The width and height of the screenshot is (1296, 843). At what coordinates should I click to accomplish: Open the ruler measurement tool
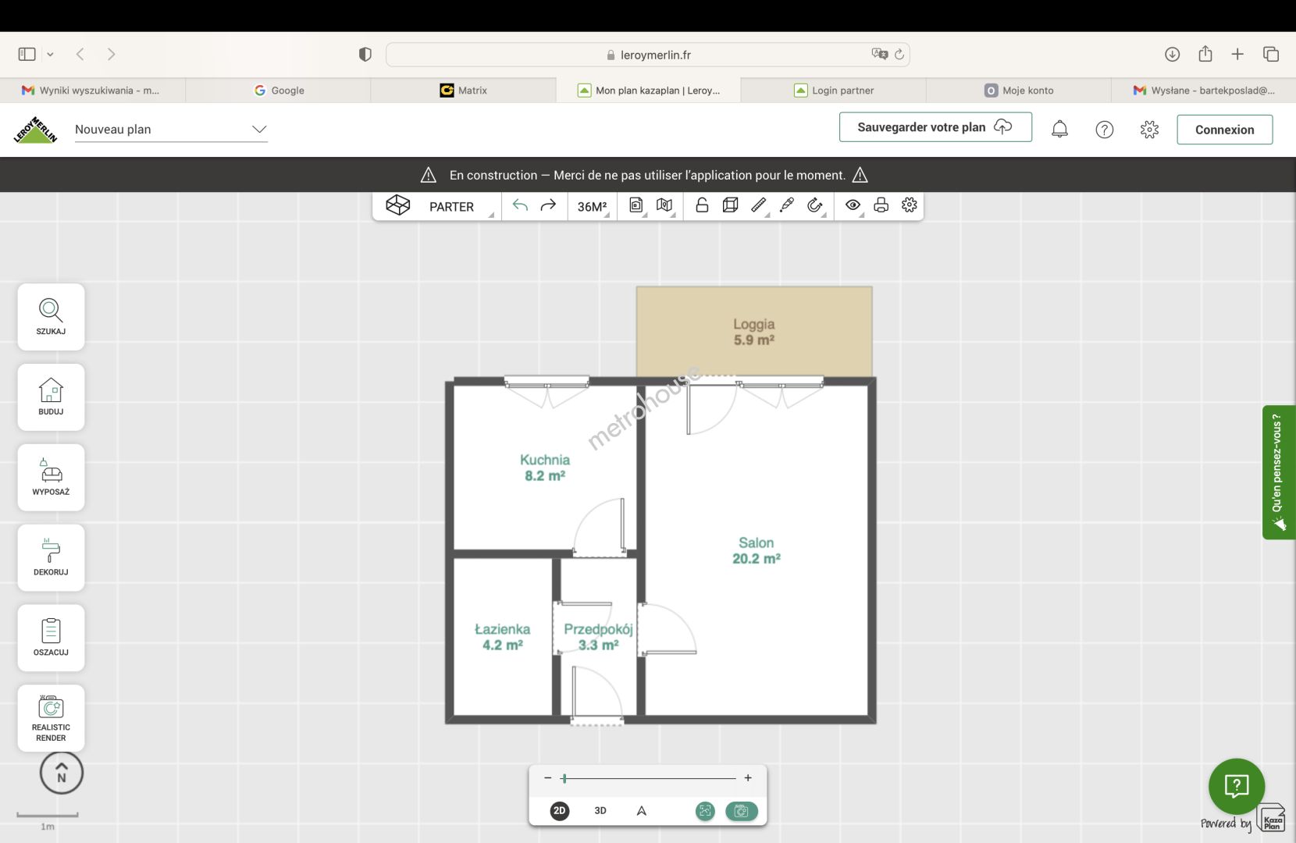(758, 205)
